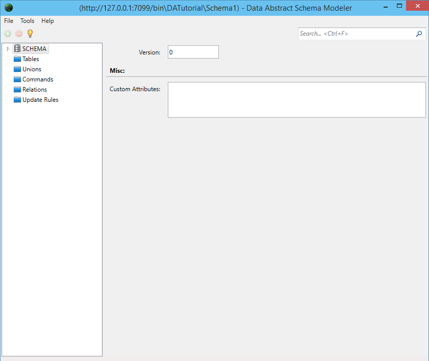
Task: Click the green Add item toolbar icon
Action: 8,33
